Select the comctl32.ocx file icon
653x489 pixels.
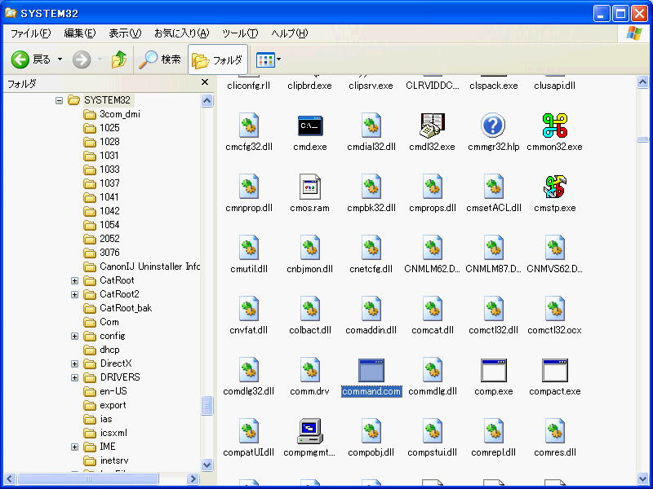coord(554,309)
